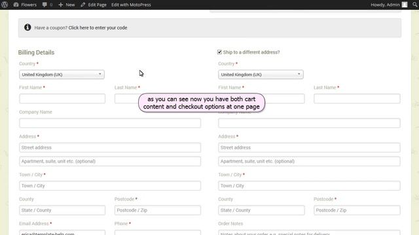This screenshot has width=419, height=235.
Task: Open the Flowers site menu
Action: pyautogui.click(x=29, y=5)
